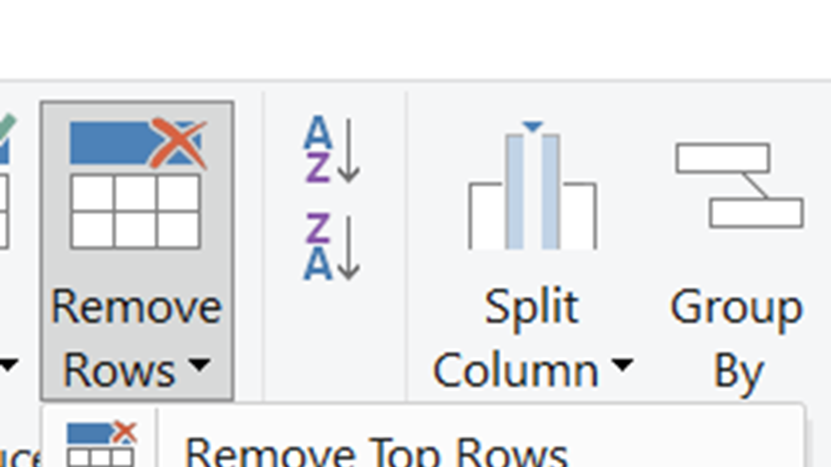Click the Split Column icon

[x=532, y=187]
